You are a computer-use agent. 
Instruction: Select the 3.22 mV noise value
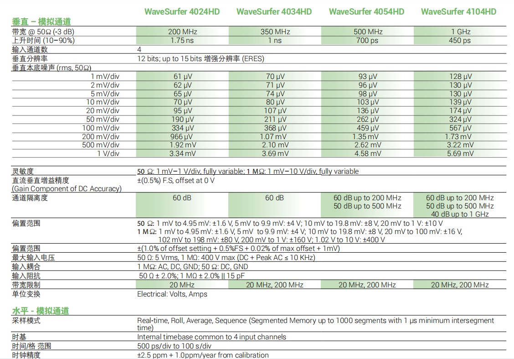[460, 145]
